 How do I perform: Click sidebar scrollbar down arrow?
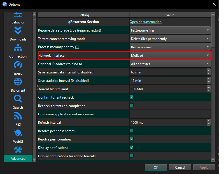click(x=34, y=160)
